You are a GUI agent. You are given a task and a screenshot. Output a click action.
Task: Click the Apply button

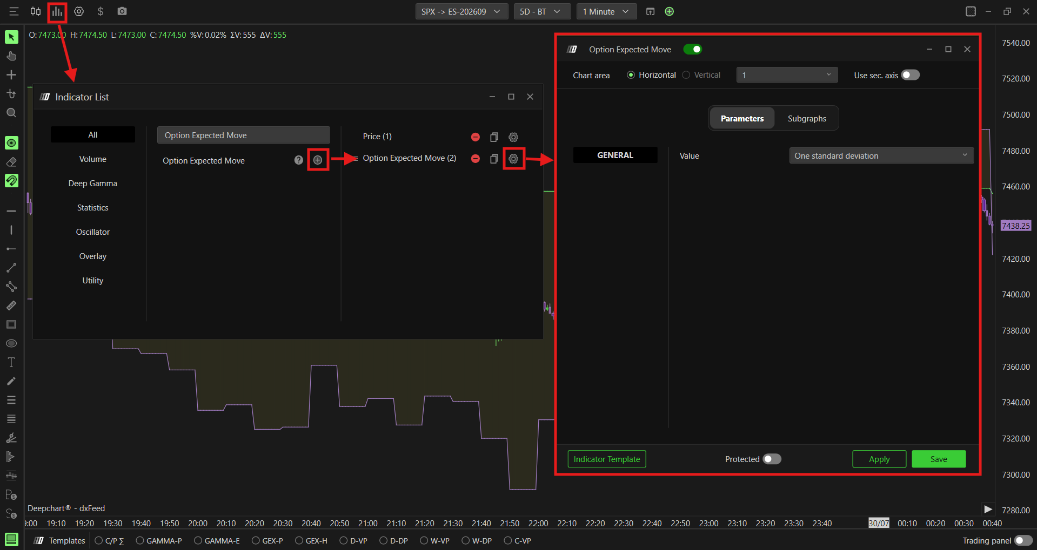879,459
